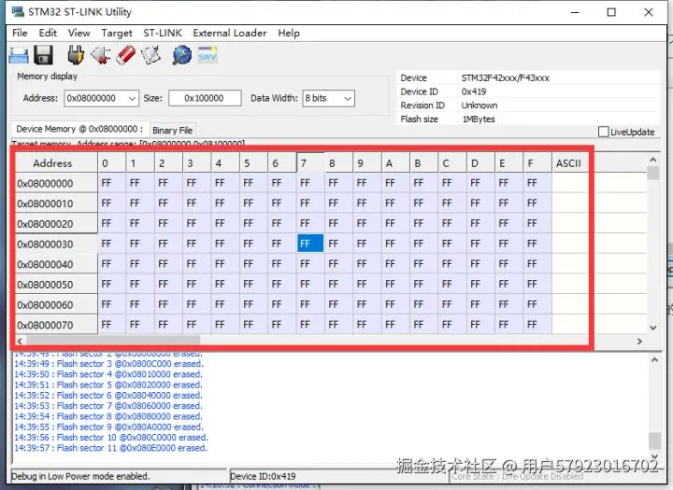The image size is (673, 490).
Task: Click the ASCII column header
Action: [x=568, y=163]
